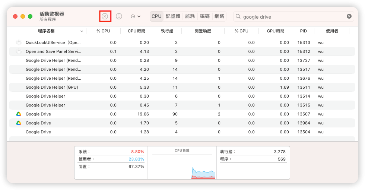
Task: Click the 程序 569 total
Action: pos(253,159)
